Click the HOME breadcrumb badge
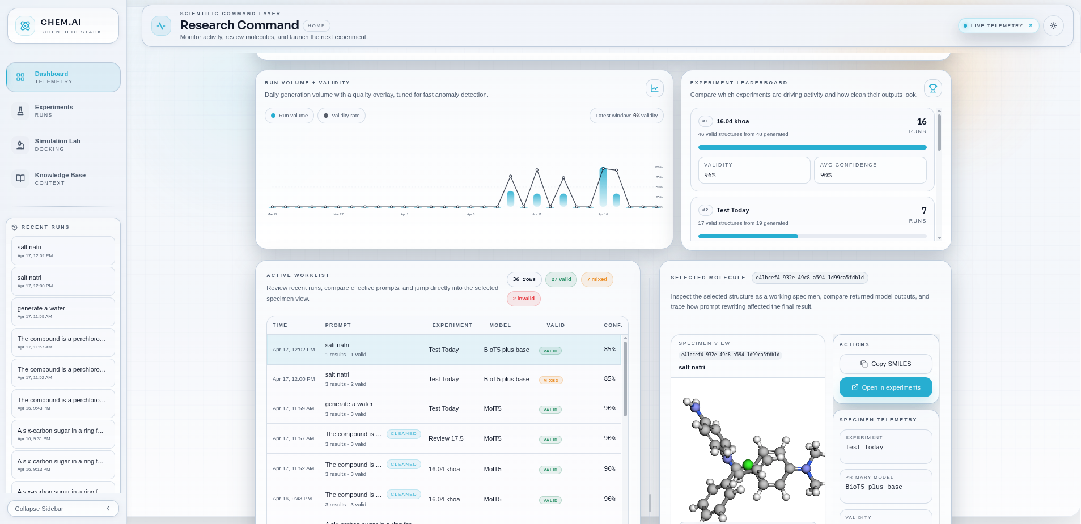Screen dimensions: 1081x524 316,25
